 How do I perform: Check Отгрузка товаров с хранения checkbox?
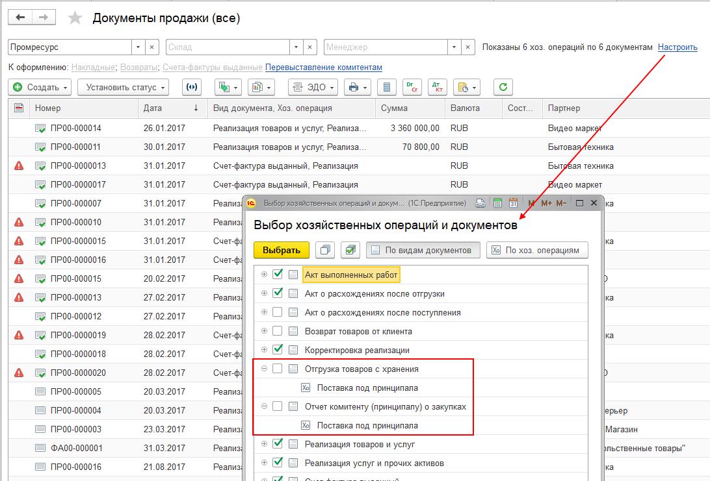point(278,369)
